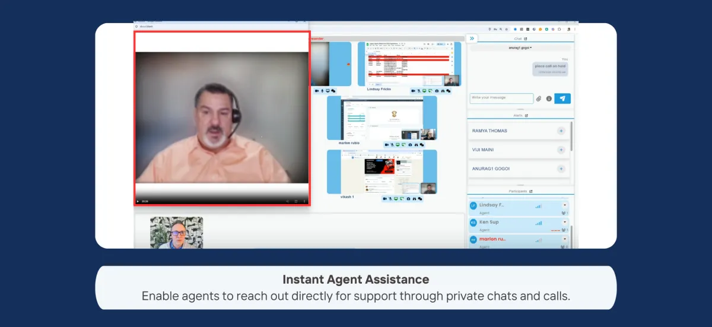Viewport: 712px width, 327px height.
Task: Collapse the right side panel with double-chevron
Action: pyautogui.click(x=472, y=38)
